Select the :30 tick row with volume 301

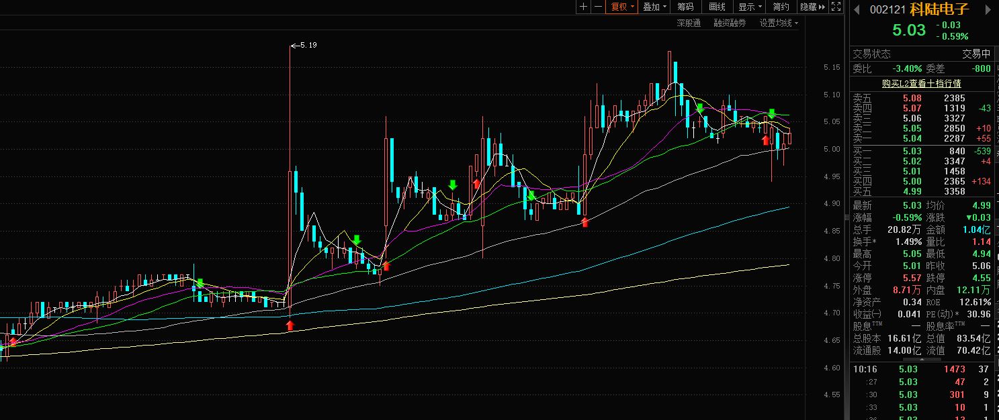[921, 395]
